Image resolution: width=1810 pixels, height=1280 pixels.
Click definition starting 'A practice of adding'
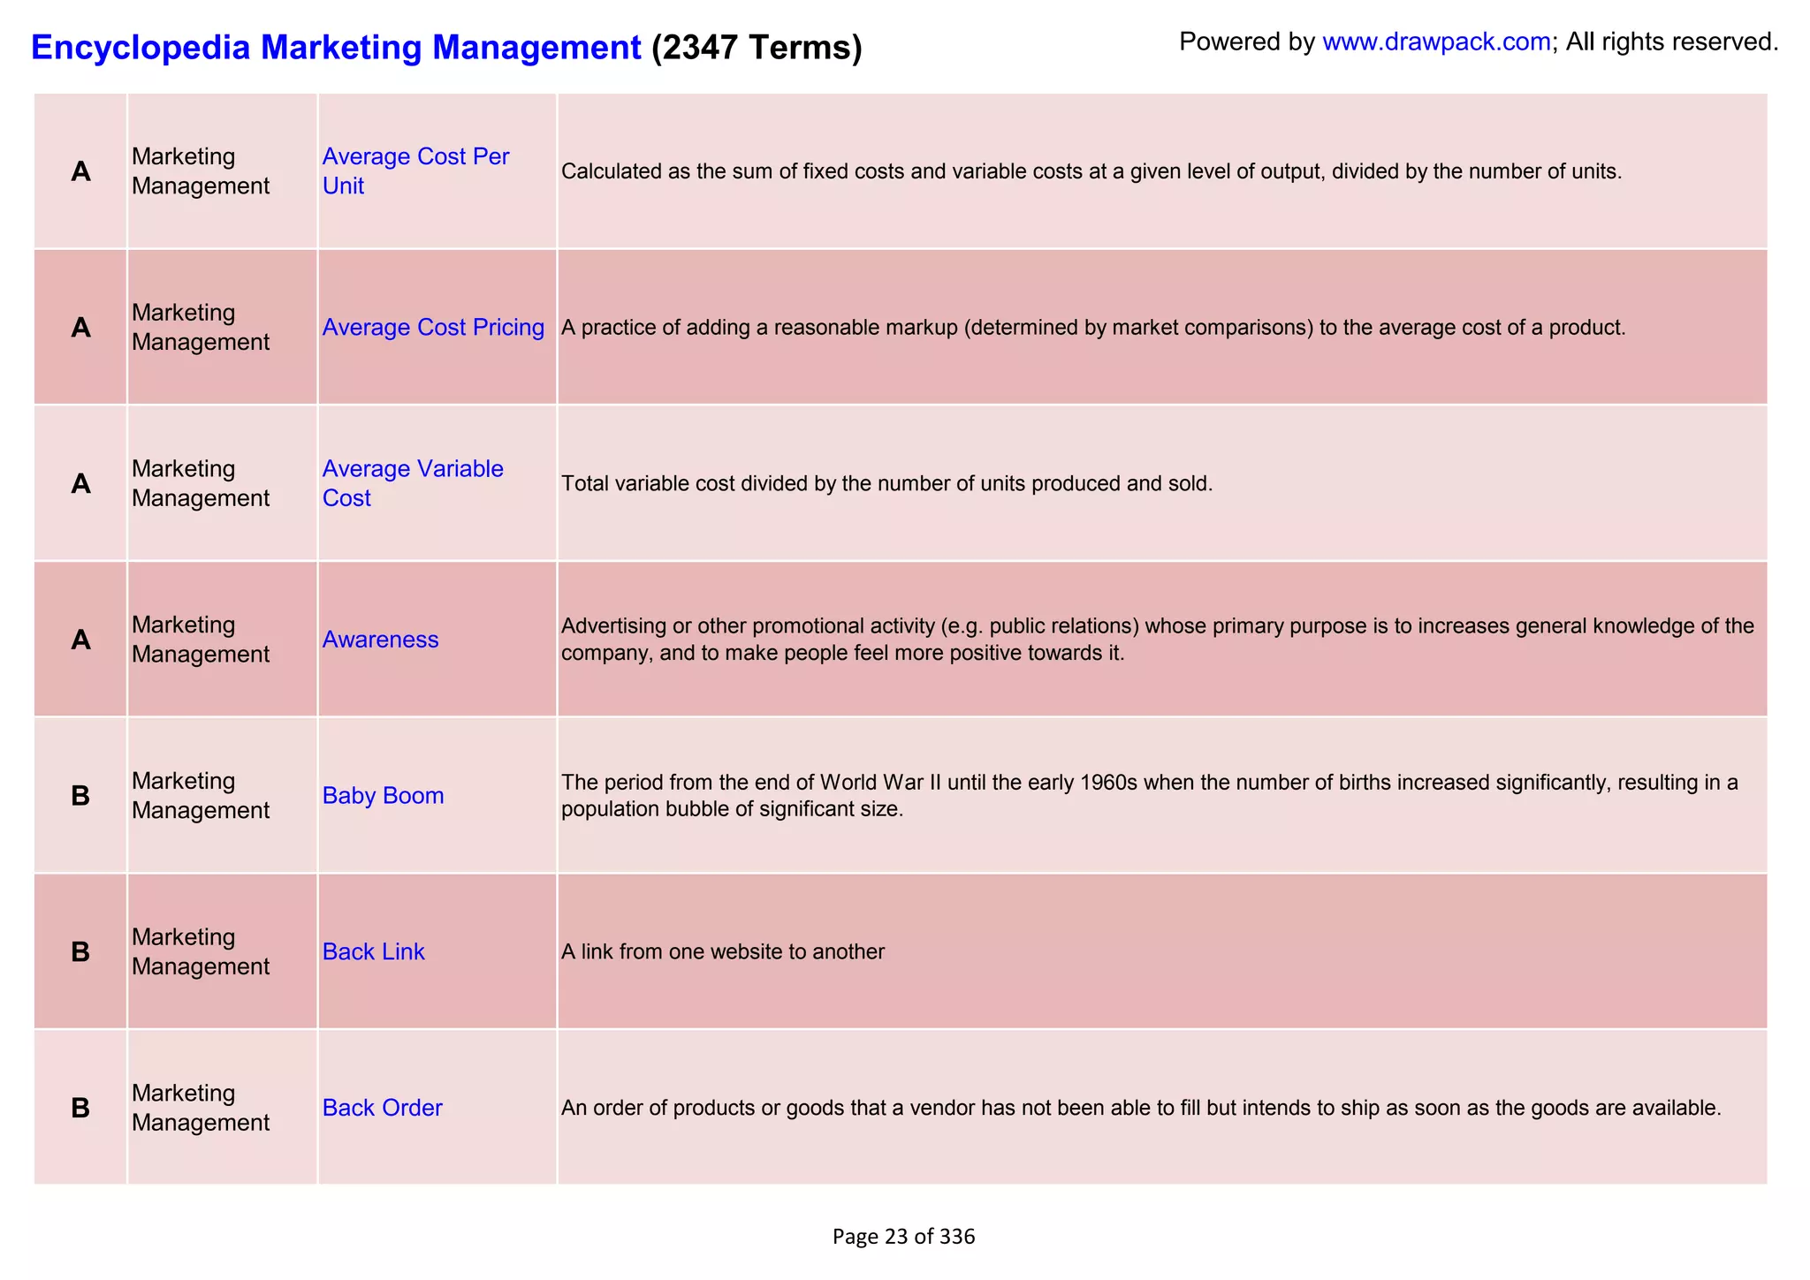1093,327
